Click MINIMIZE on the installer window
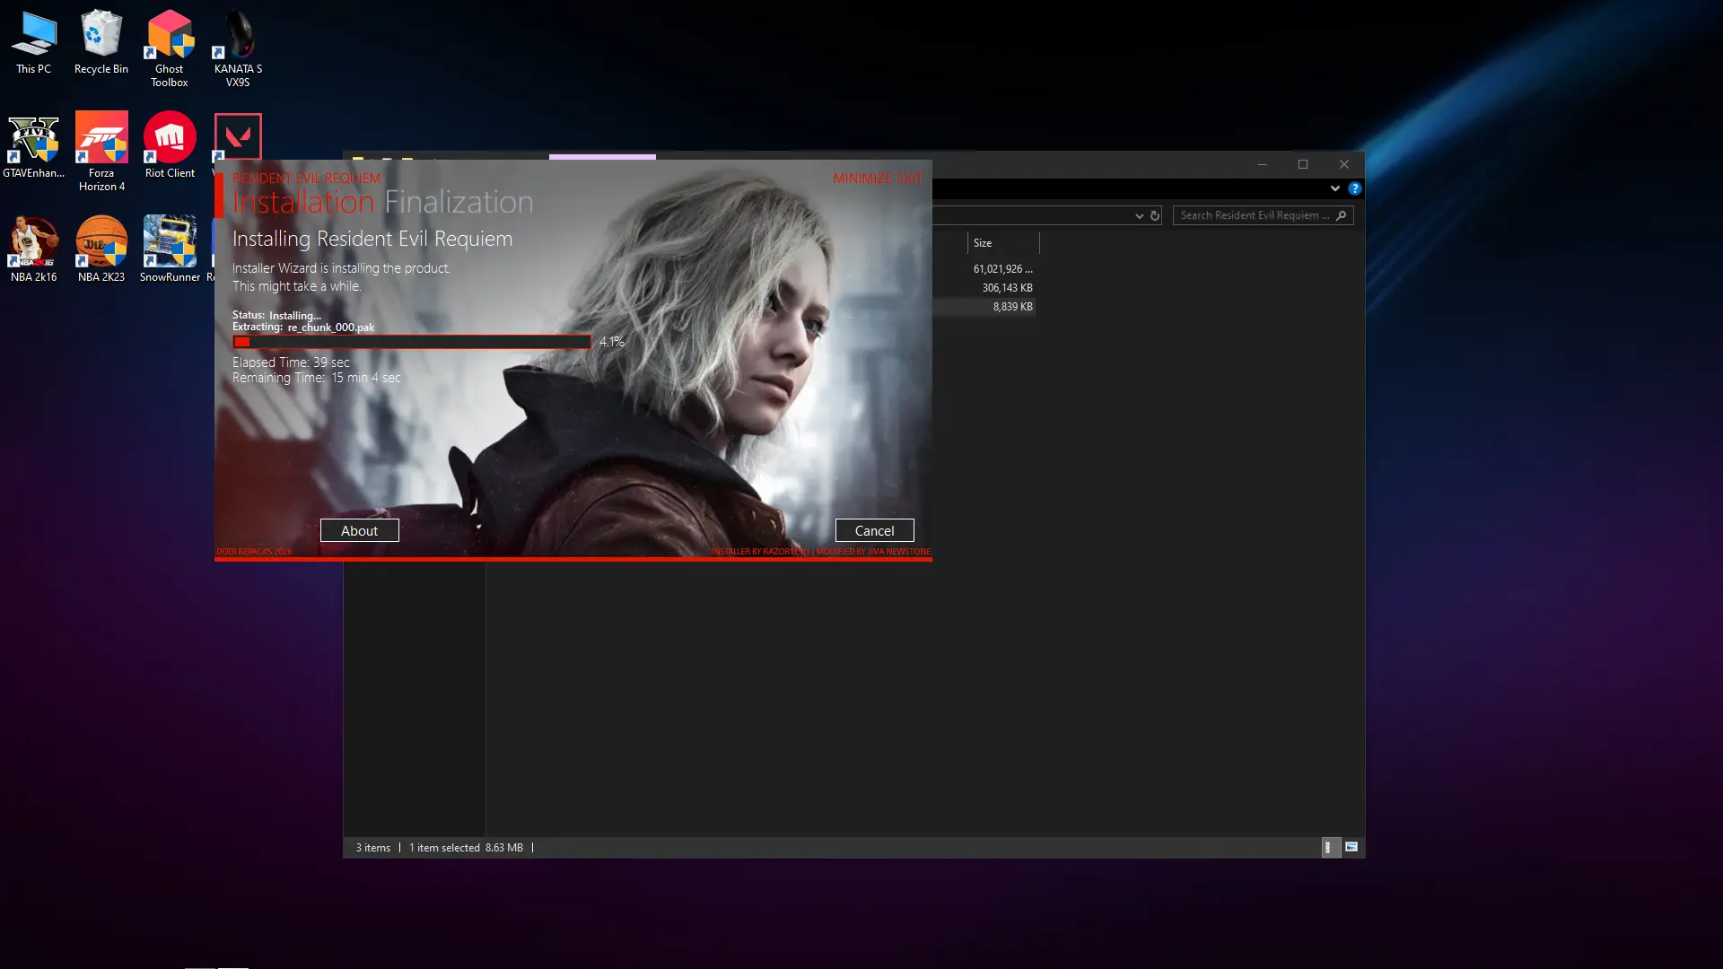Screen dimensions: 1723x969 [862, 179]
